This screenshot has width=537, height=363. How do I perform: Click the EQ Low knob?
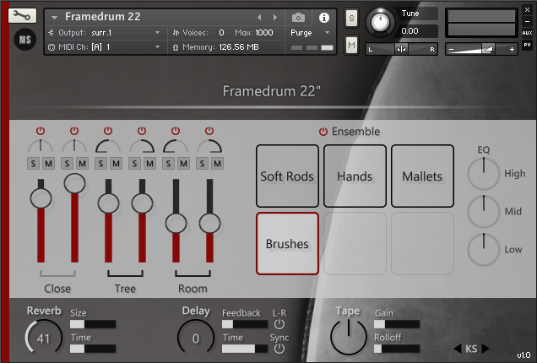click(483, 250)
